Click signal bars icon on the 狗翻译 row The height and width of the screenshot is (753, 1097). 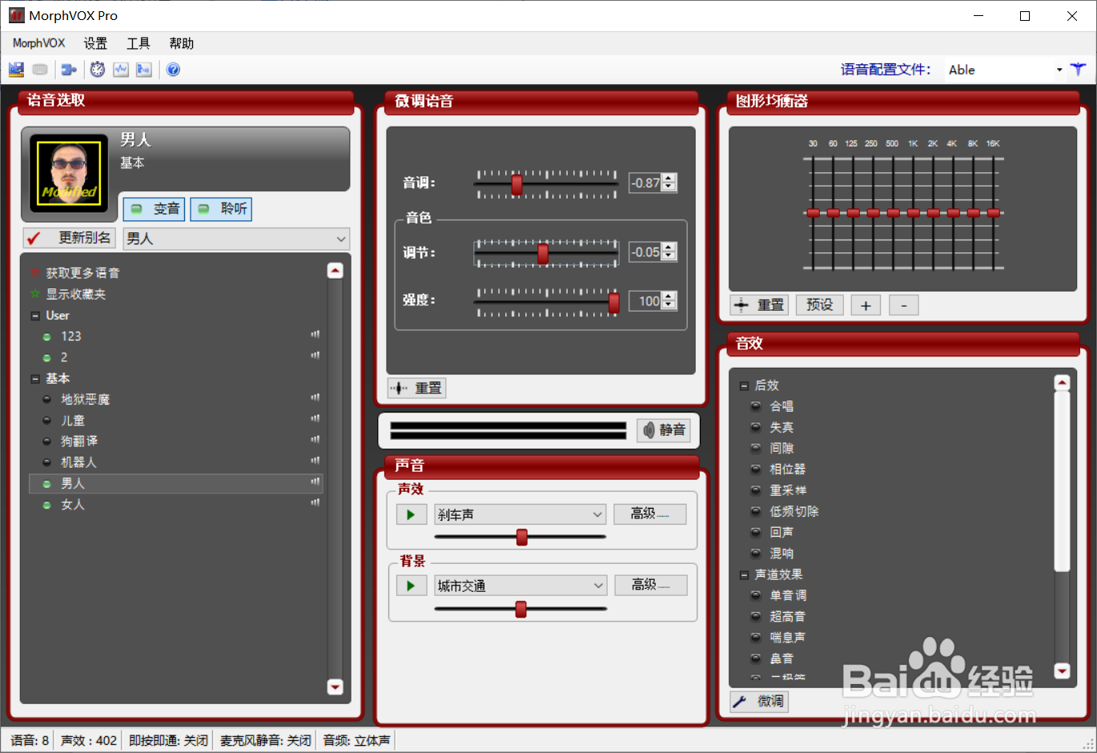coord(315,440)
